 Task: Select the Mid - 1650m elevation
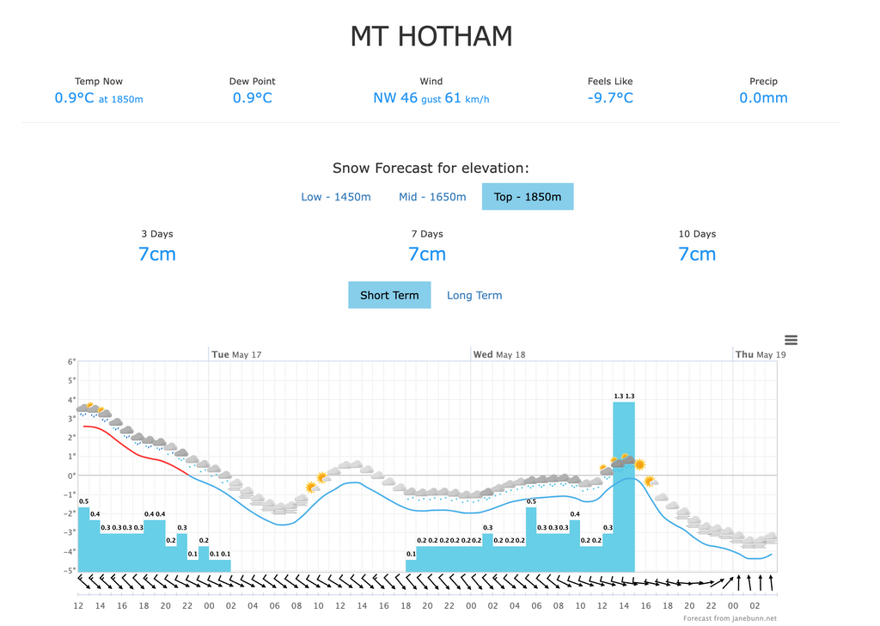click(x=432, y=197)
